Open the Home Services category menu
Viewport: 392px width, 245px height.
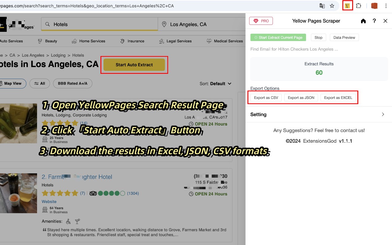click(x=89, y=41)
